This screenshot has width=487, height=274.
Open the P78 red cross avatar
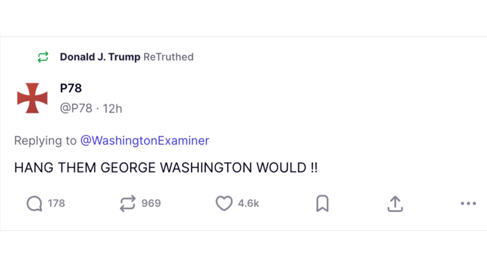coord(32,98)
